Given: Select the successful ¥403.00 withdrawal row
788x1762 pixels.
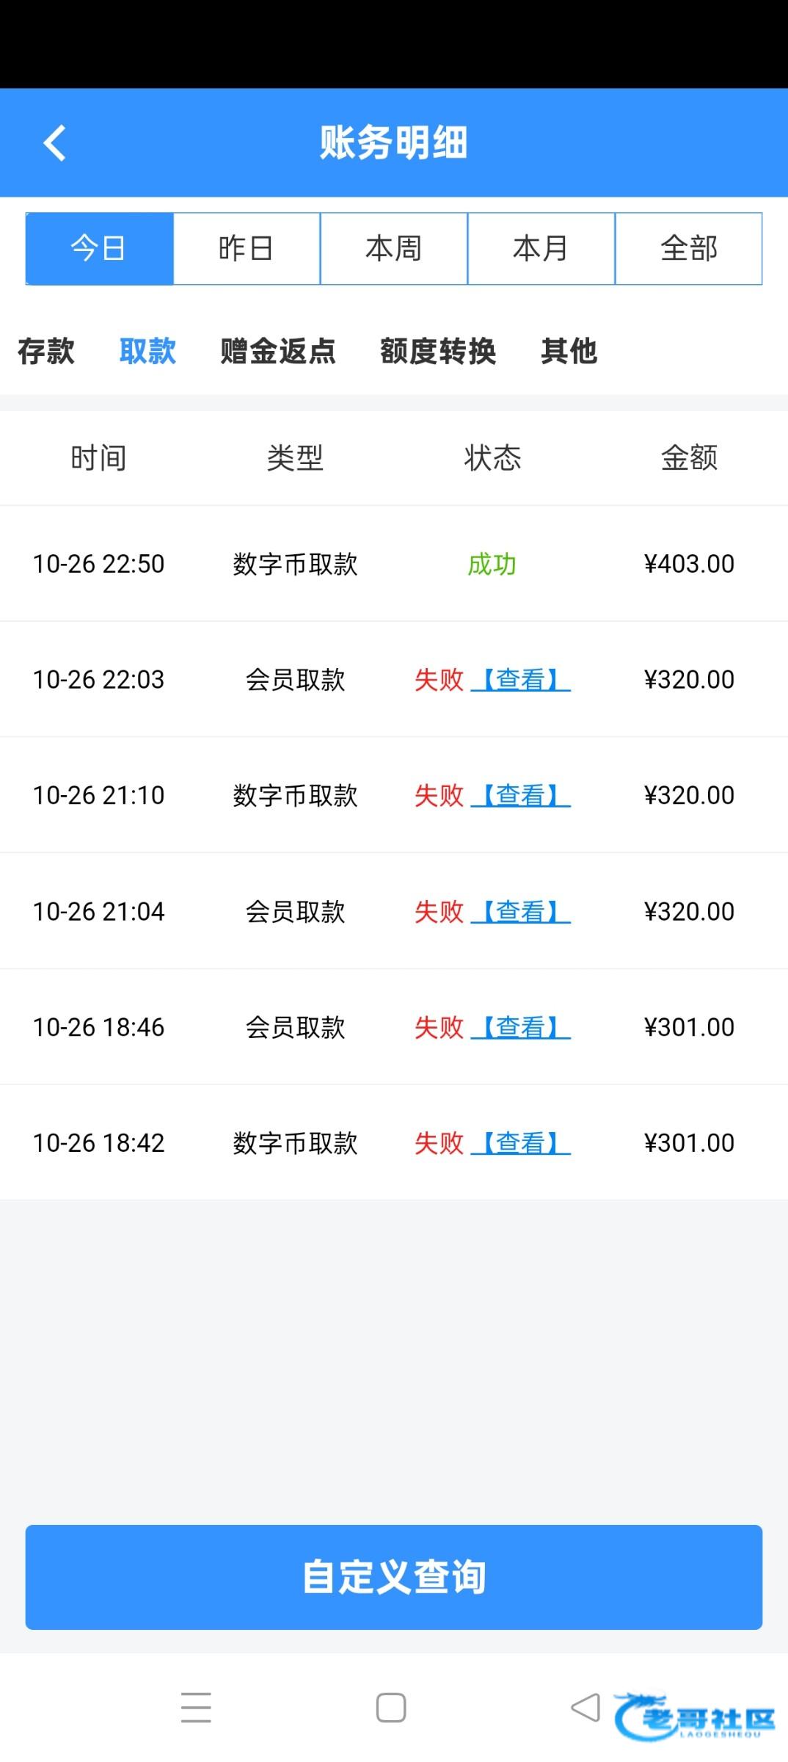Looking at the screenshot, I should [394, 564].
